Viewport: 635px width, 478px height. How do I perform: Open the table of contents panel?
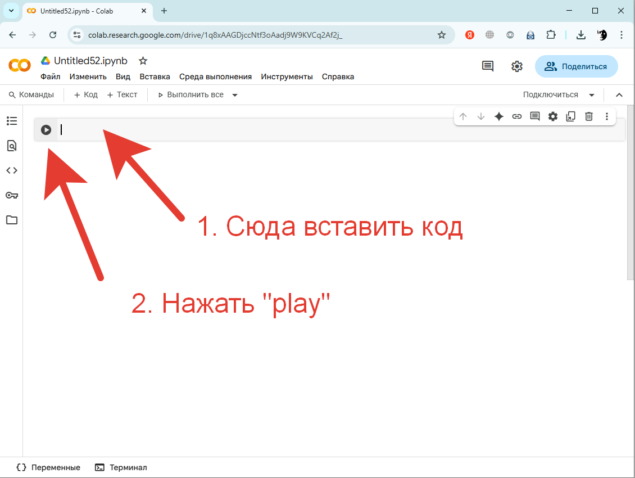(12, 120)
